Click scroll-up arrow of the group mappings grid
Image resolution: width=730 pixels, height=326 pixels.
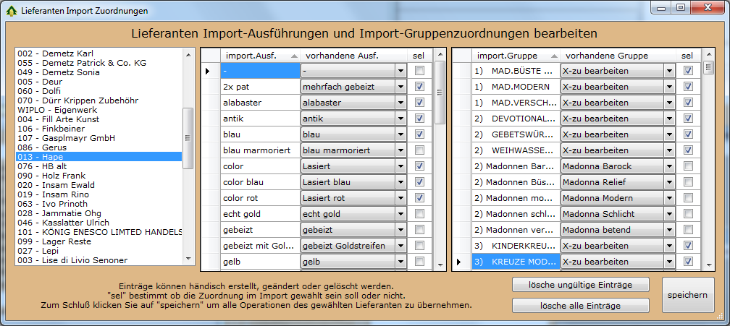pos(708,55)
